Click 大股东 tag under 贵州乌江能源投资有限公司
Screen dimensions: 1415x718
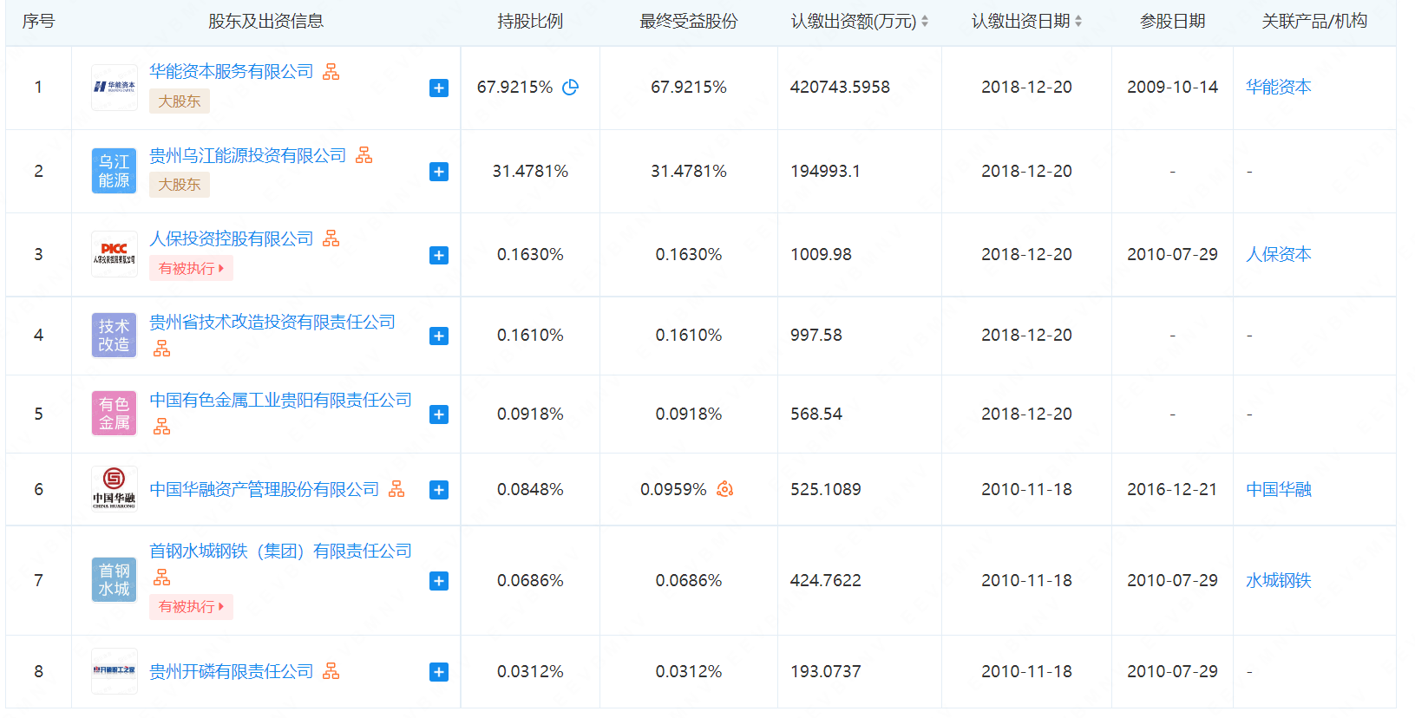(180, 185)
